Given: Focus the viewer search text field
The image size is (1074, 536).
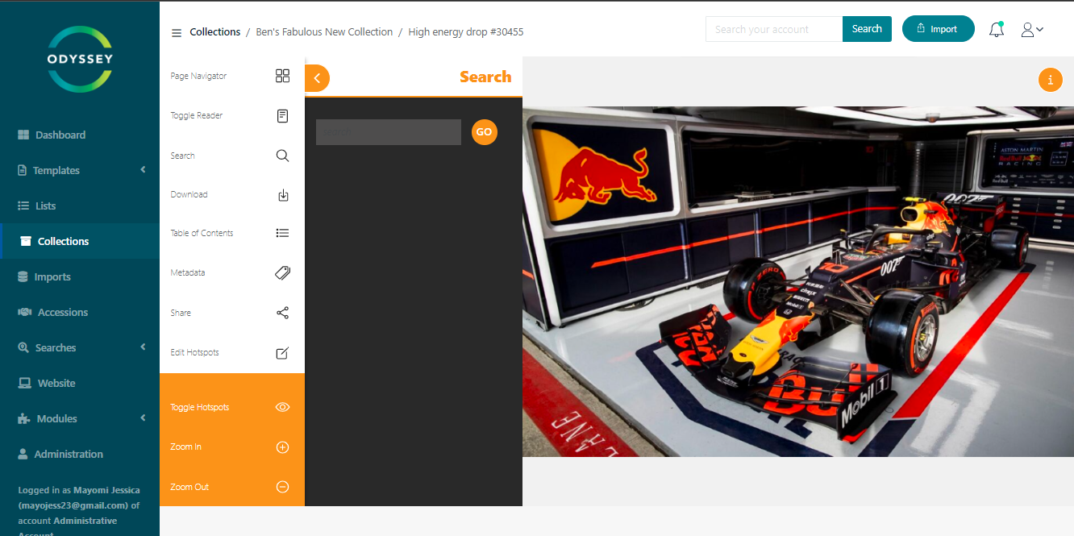Looking at the screenshot, I should click(x=389, y=132).
